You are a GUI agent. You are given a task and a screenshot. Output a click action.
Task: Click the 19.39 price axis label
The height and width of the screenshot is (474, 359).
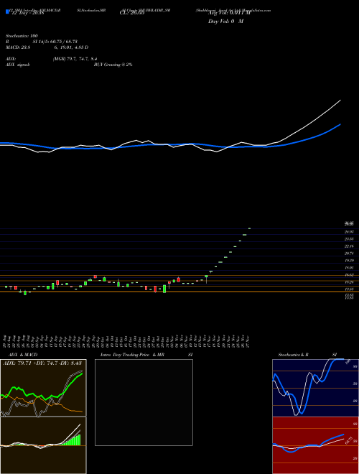coord(350,261)
